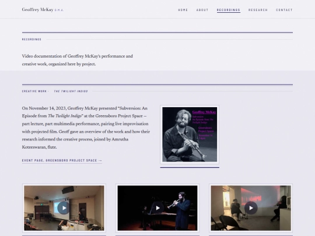Open the Contact nav link
The image size is (315, 236).
point(284,10)
